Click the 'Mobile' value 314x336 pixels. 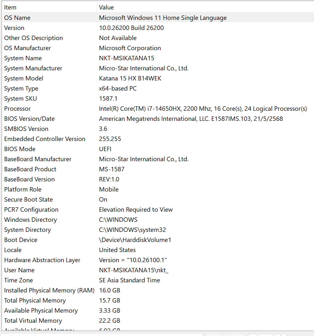pos(109,189)
